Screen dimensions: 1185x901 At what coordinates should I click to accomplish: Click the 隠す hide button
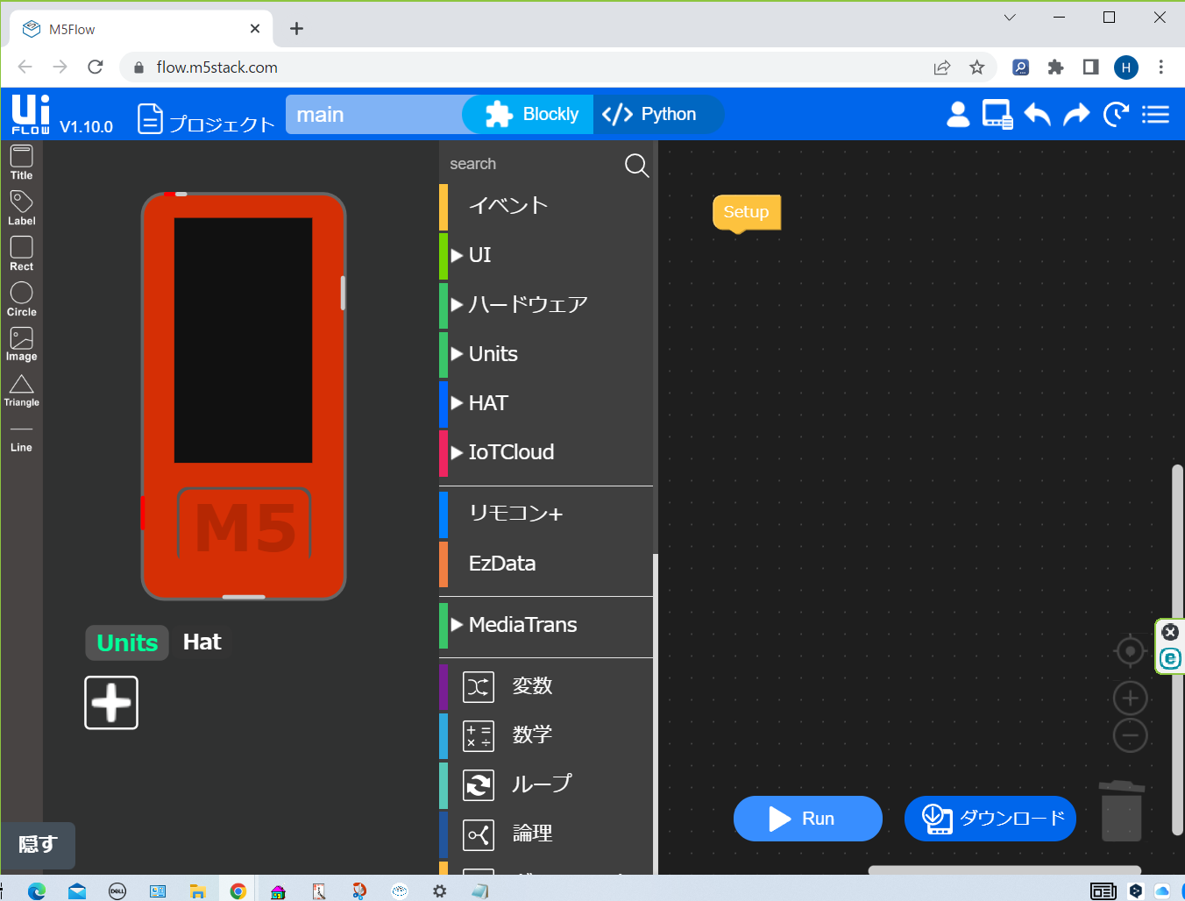point(38,845)
